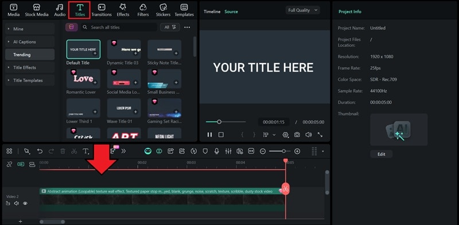Add Lower Third 1 using its plus icon
Image resolution: width=459 pixels, height=225 pixels.
tap(95, 112)
